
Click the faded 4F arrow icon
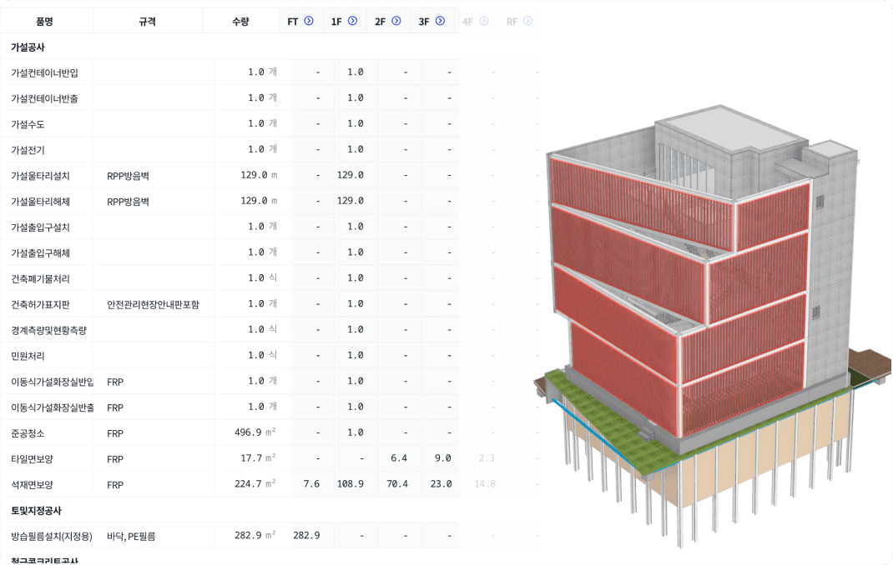(x=482, y=22)
